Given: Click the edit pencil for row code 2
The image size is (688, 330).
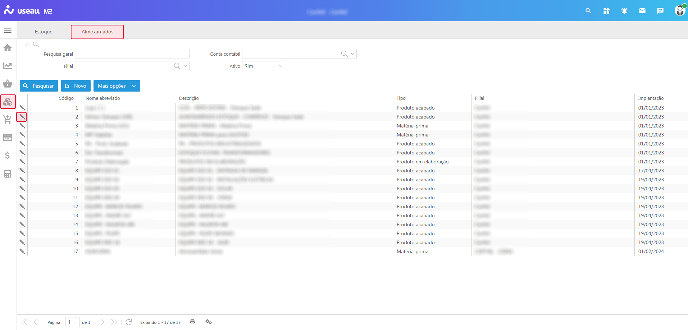Looking at the screenshot, I should (x=22, y=117).
